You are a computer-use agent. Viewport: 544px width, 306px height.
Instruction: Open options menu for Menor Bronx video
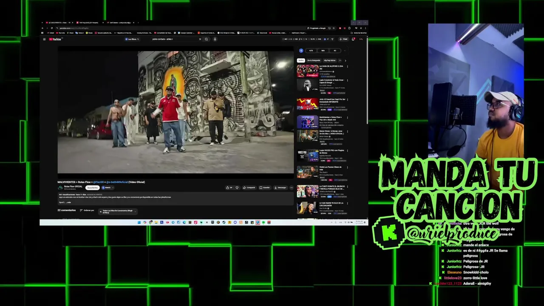tap(347, 132)
